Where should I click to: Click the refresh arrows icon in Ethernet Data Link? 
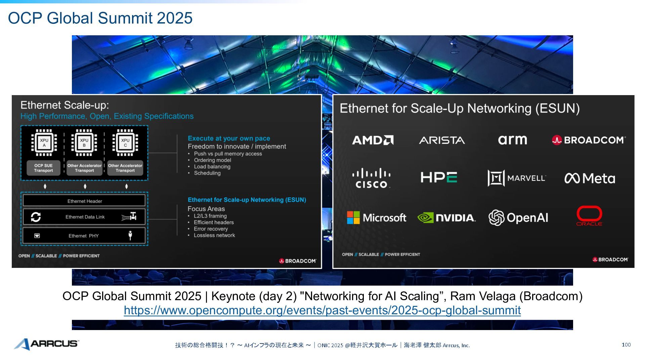coord(36,217)
